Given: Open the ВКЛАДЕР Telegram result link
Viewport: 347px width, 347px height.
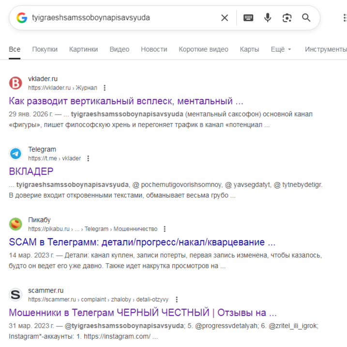Looking at the screenshot, I should tap(31, 172).
